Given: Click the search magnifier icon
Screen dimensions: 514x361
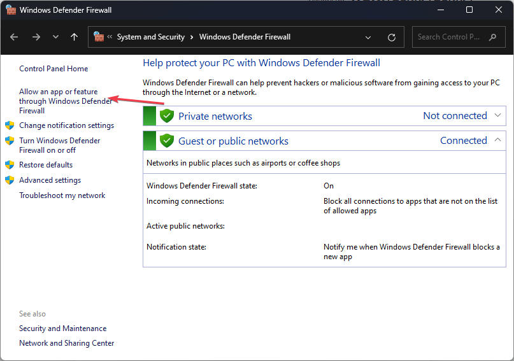Looking at the screenshot, I should (x=492, y=37).
